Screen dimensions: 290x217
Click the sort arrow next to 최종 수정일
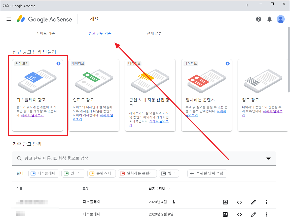(x=169, y=188)
